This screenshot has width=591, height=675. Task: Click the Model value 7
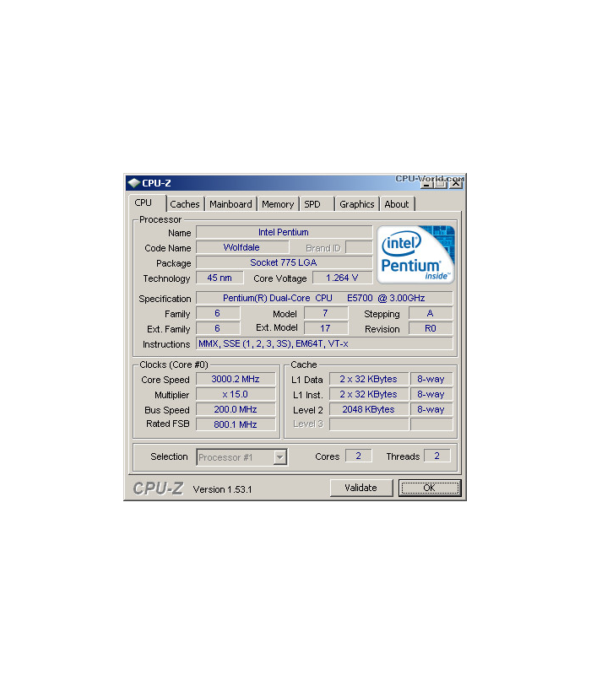tap(326, 313)
